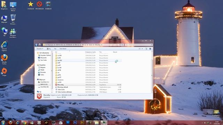Open the Windows Start orb
223x125 pixels.
click(3, 123)
